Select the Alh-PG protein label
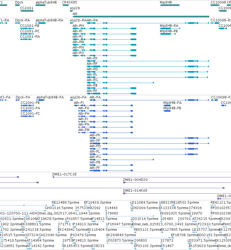This screenshot has height=250, width=231. pyautogui.click(x=95, y=157)
